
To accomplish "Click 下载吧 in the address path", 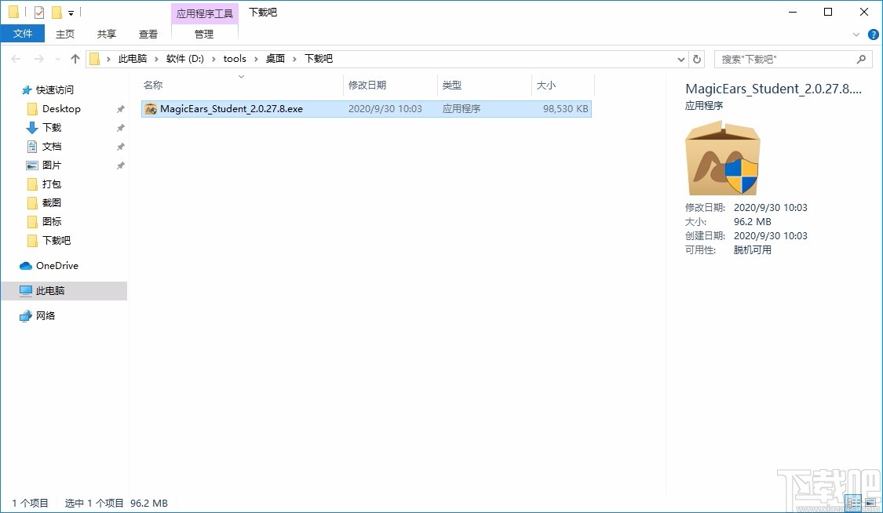I will coord(319,59).
